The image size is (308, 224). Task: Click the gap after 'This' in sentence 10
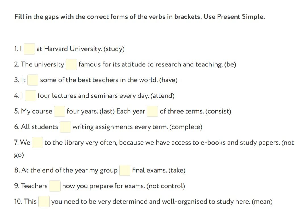[x=44, y=201]
